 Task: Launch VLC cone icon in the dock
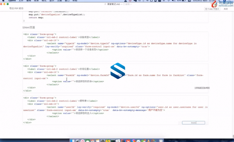(149, 141)
